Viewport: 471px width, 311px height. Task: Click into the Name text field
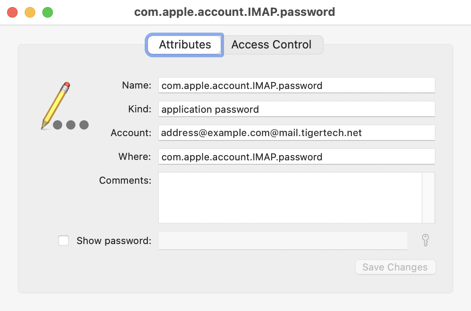(x=296, y=85)
